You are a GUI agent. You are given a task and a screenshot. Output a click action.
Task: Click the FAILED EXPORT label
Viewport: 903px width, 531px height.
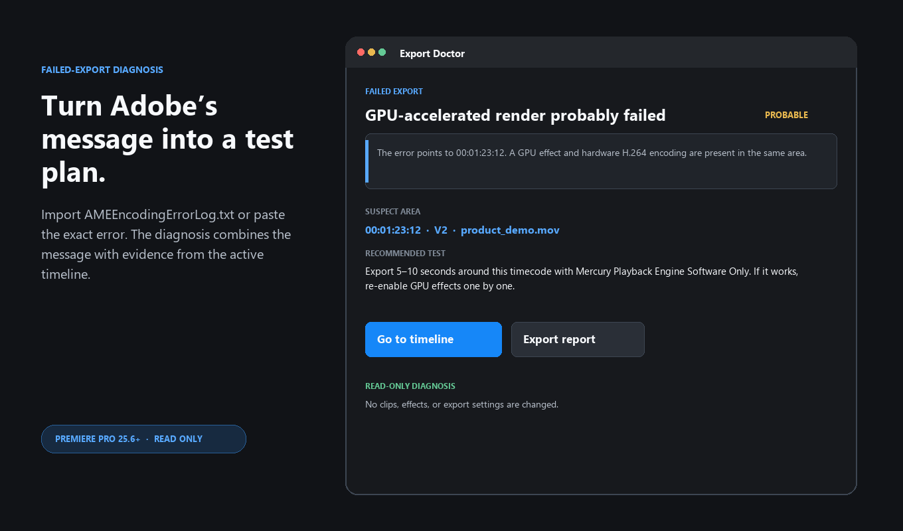394,92
